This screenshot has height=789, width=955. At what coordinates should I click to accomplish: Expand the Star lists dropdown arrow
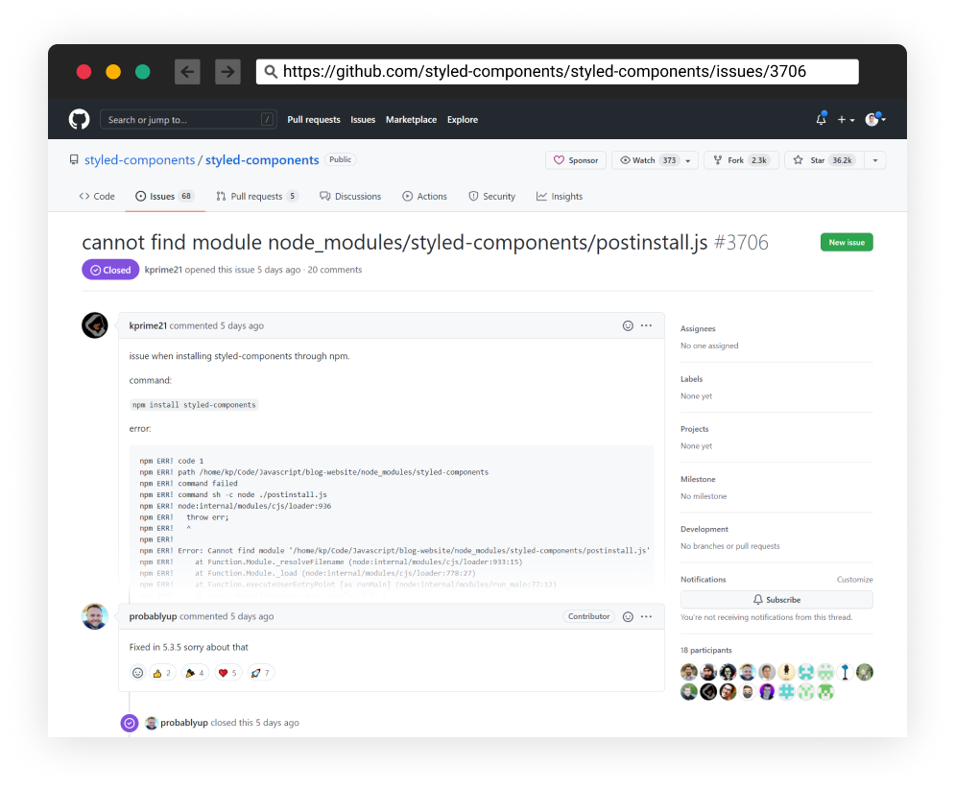coord(875,161)
